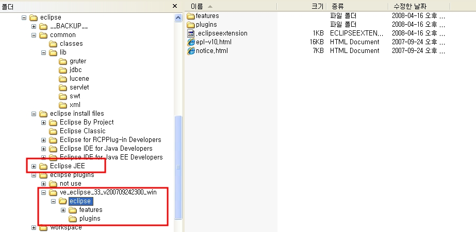Select the .eclipseextension file icon

[191, 33]
